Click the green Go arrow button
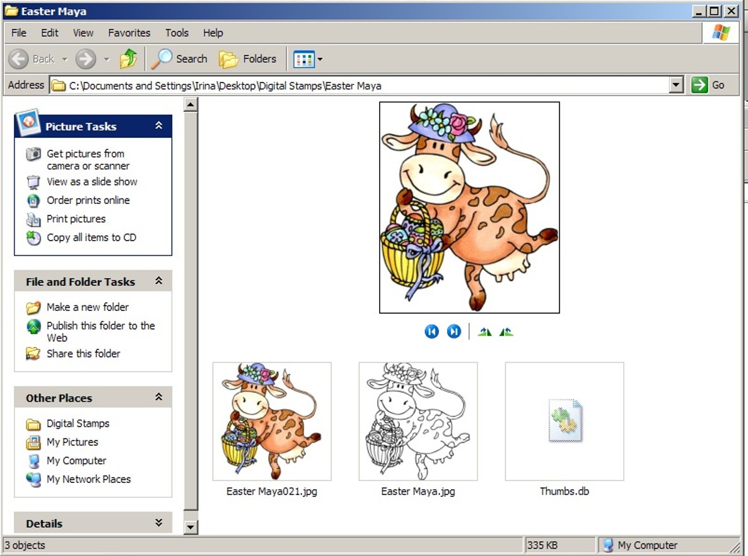 click(x=699, y=85)
